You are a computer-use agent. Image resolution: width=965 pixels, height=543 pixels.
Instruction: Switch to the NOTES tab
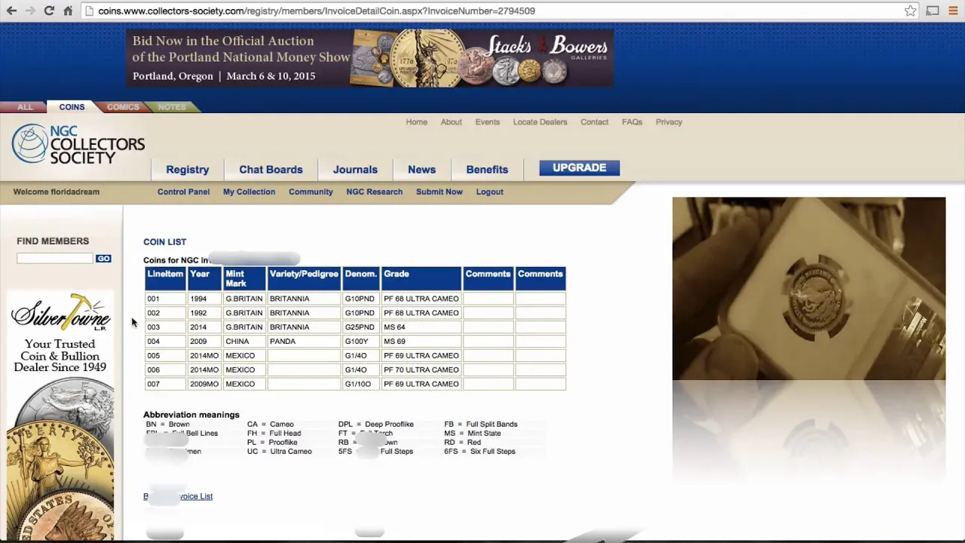pos(172,107)
